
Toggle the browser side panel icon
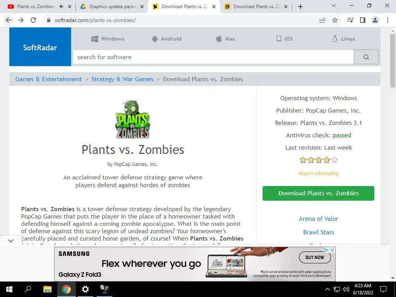pyautogui.click(x=363, y=20)
